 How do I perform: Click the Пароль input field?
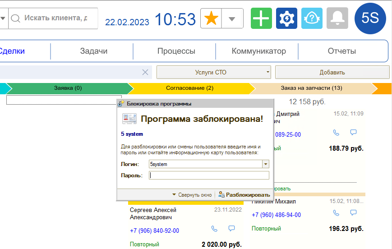[209, 175]
